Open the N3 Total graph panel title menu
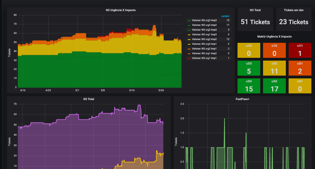Screen dimensions: 315x169 pos(89,99)
